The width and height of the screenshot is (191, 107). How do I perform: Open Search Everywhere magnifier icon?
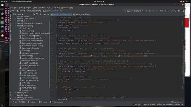[x=183, y=11]
